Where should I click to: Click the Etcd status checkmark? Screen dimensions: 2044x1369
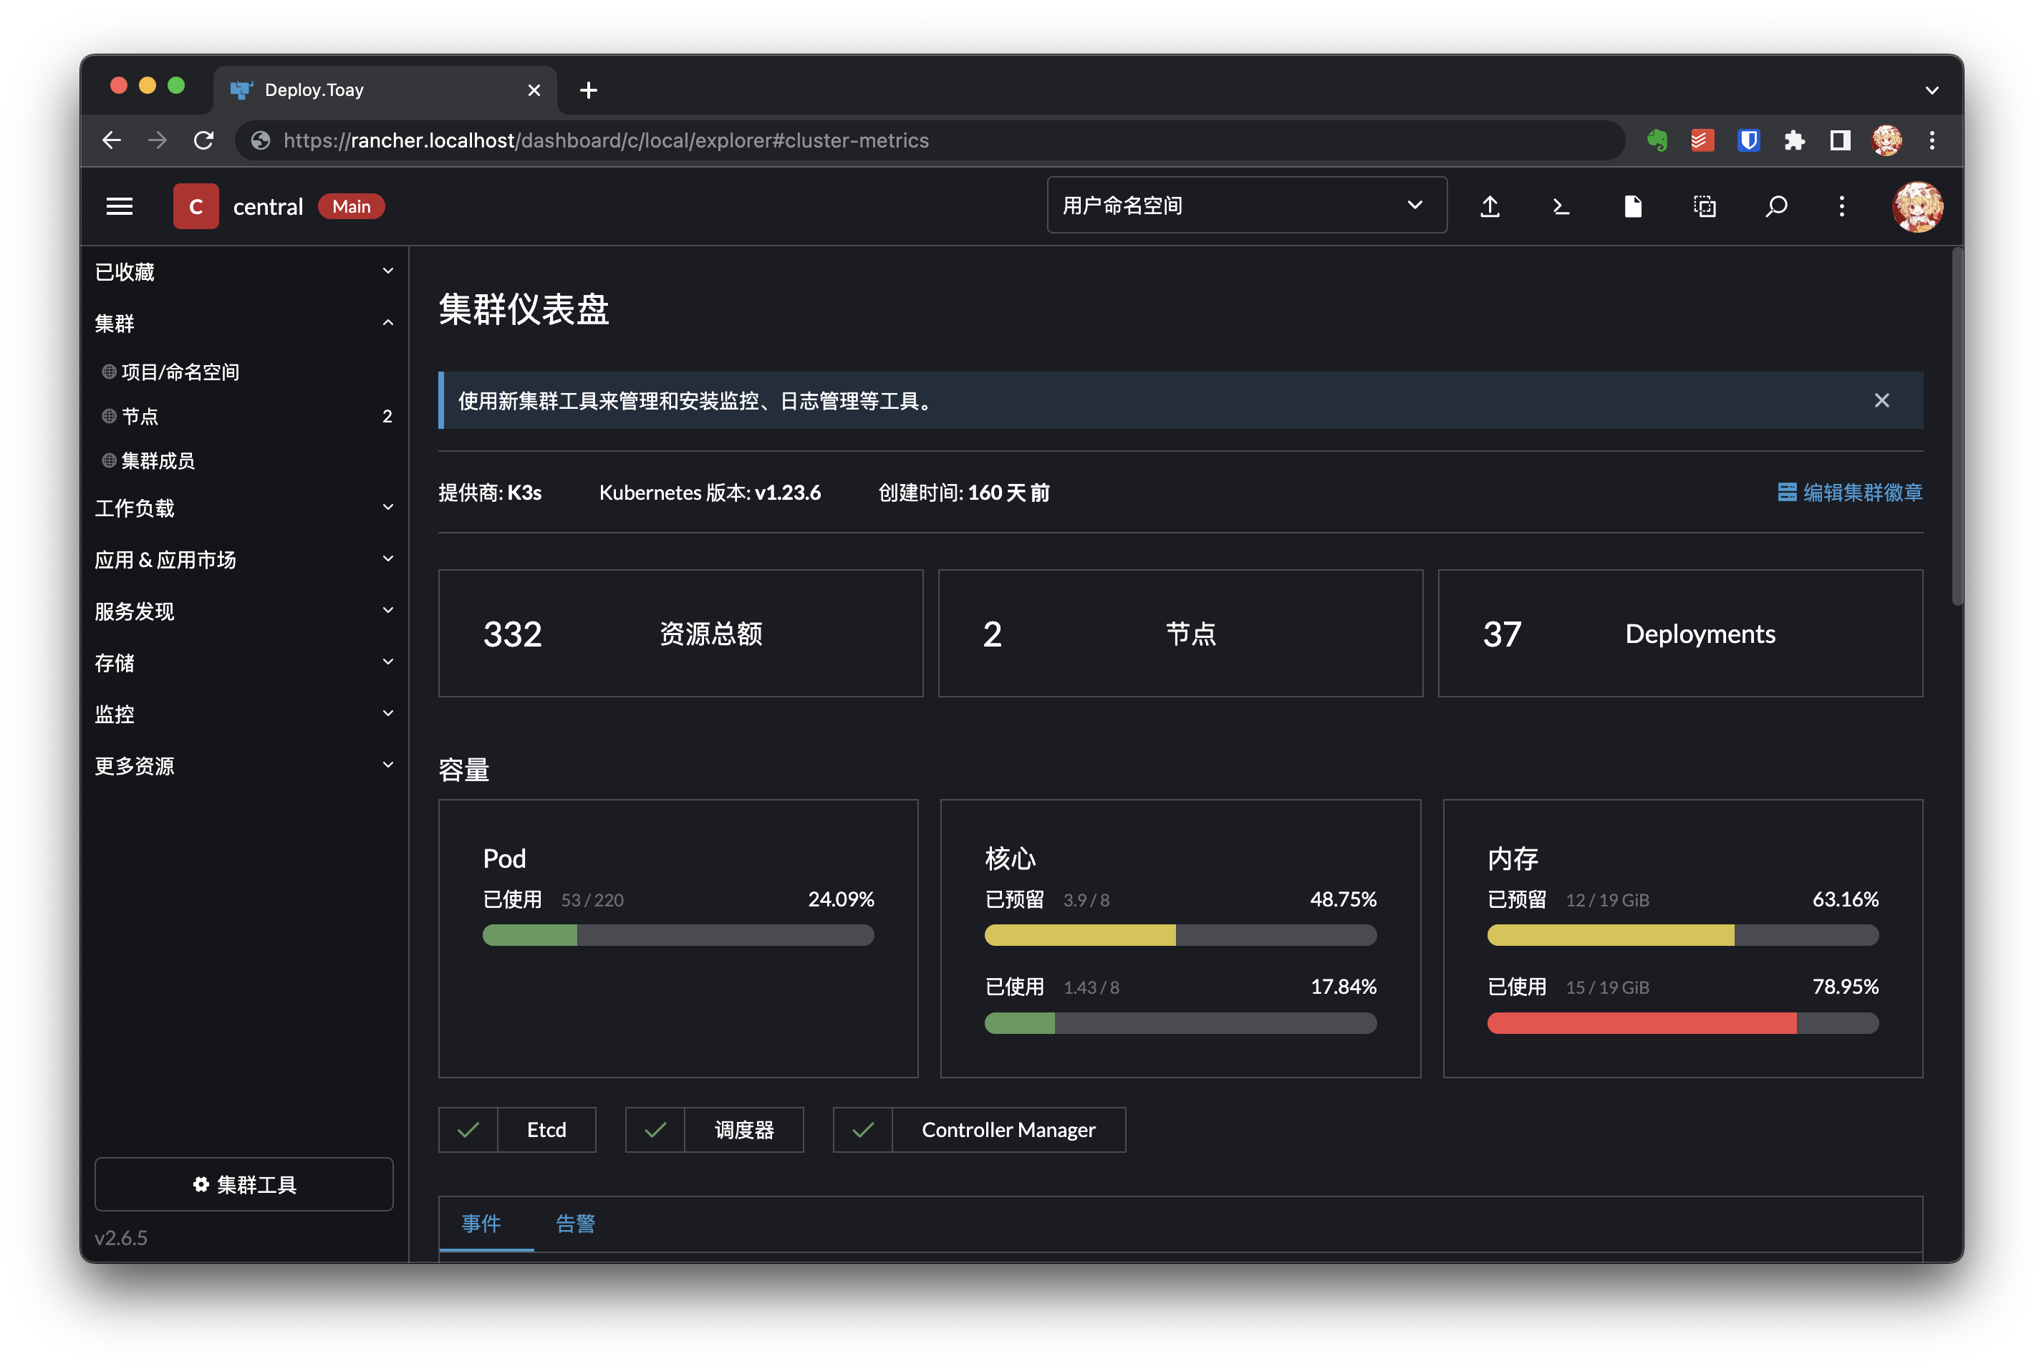[469, 1130]
